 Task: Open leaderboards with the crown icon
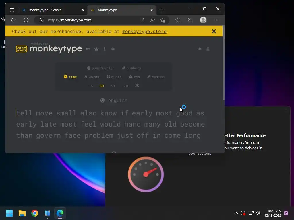[x=96, y=49]
